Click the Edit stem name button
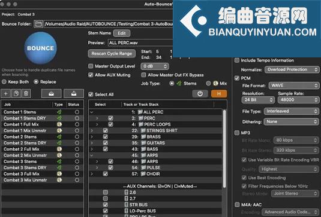This screenshot has width=321, height=217. (122, 33)
